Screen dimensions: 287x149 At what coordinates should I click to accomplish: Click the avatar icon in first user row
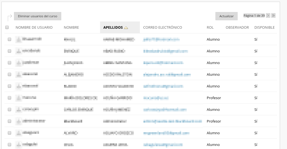(x=19, y=40)
